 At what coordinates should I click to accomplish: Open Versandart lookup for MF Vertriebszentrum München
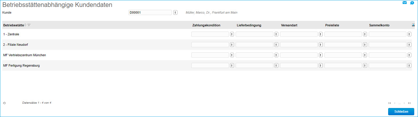[x=321, y=55]
